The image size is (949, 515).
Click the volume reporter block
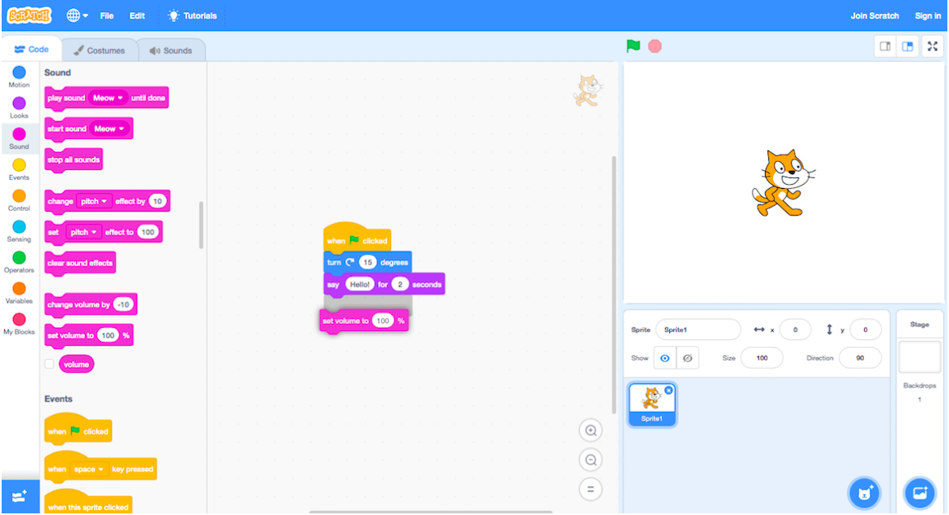76,365
